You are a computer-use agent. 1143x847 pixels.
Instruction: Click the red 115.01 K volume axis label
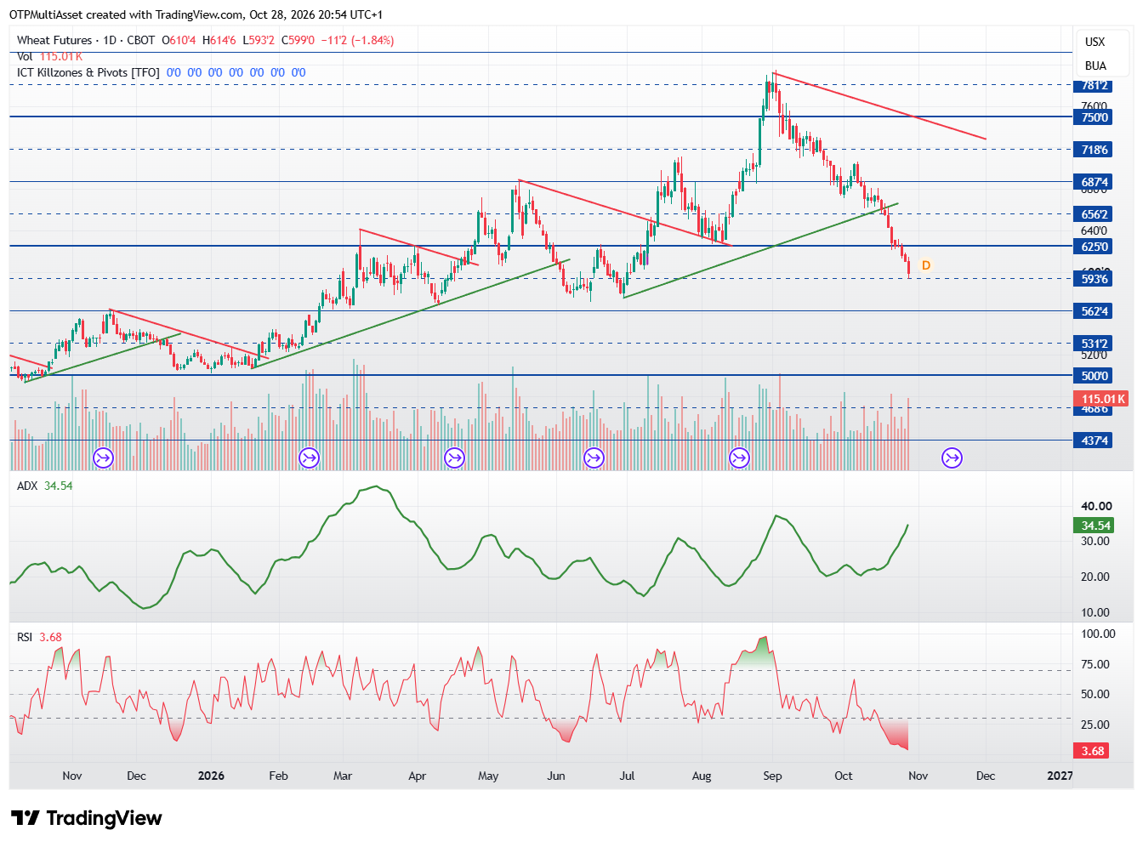[1103, 399]
